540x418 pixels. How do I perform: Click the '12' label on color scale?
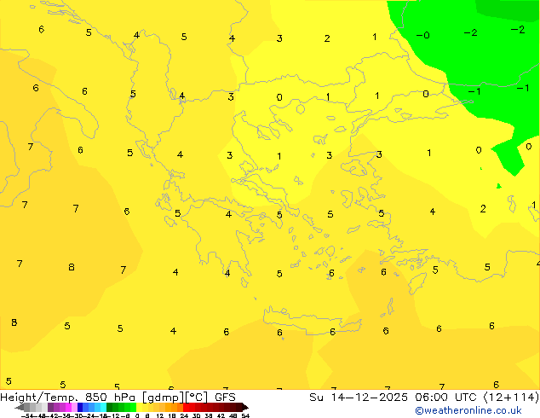coord(159,415)
